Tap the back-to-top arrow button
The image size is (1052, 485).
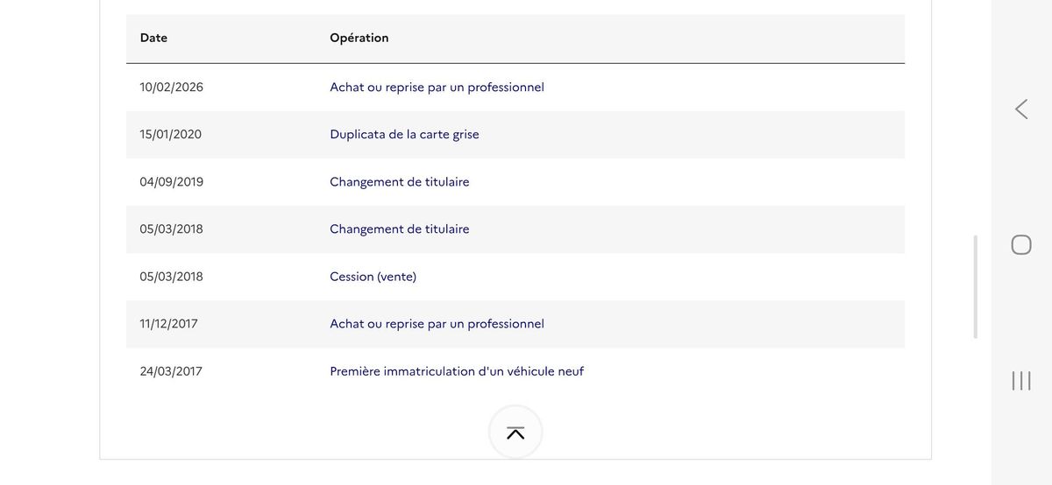515,432
